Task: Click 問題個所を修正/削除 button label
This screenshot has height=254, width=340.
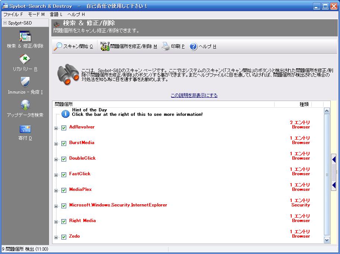Action: pyautogui.click(x=134, y=46)
